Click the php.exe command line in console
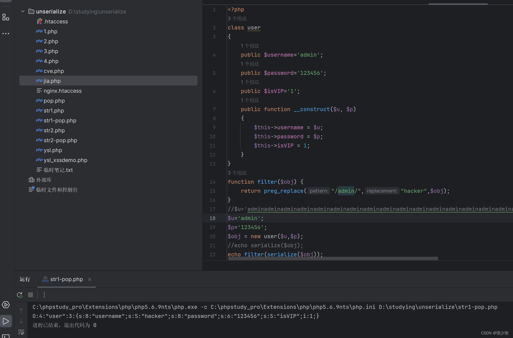513x338 pixels. tap(265, 307)
